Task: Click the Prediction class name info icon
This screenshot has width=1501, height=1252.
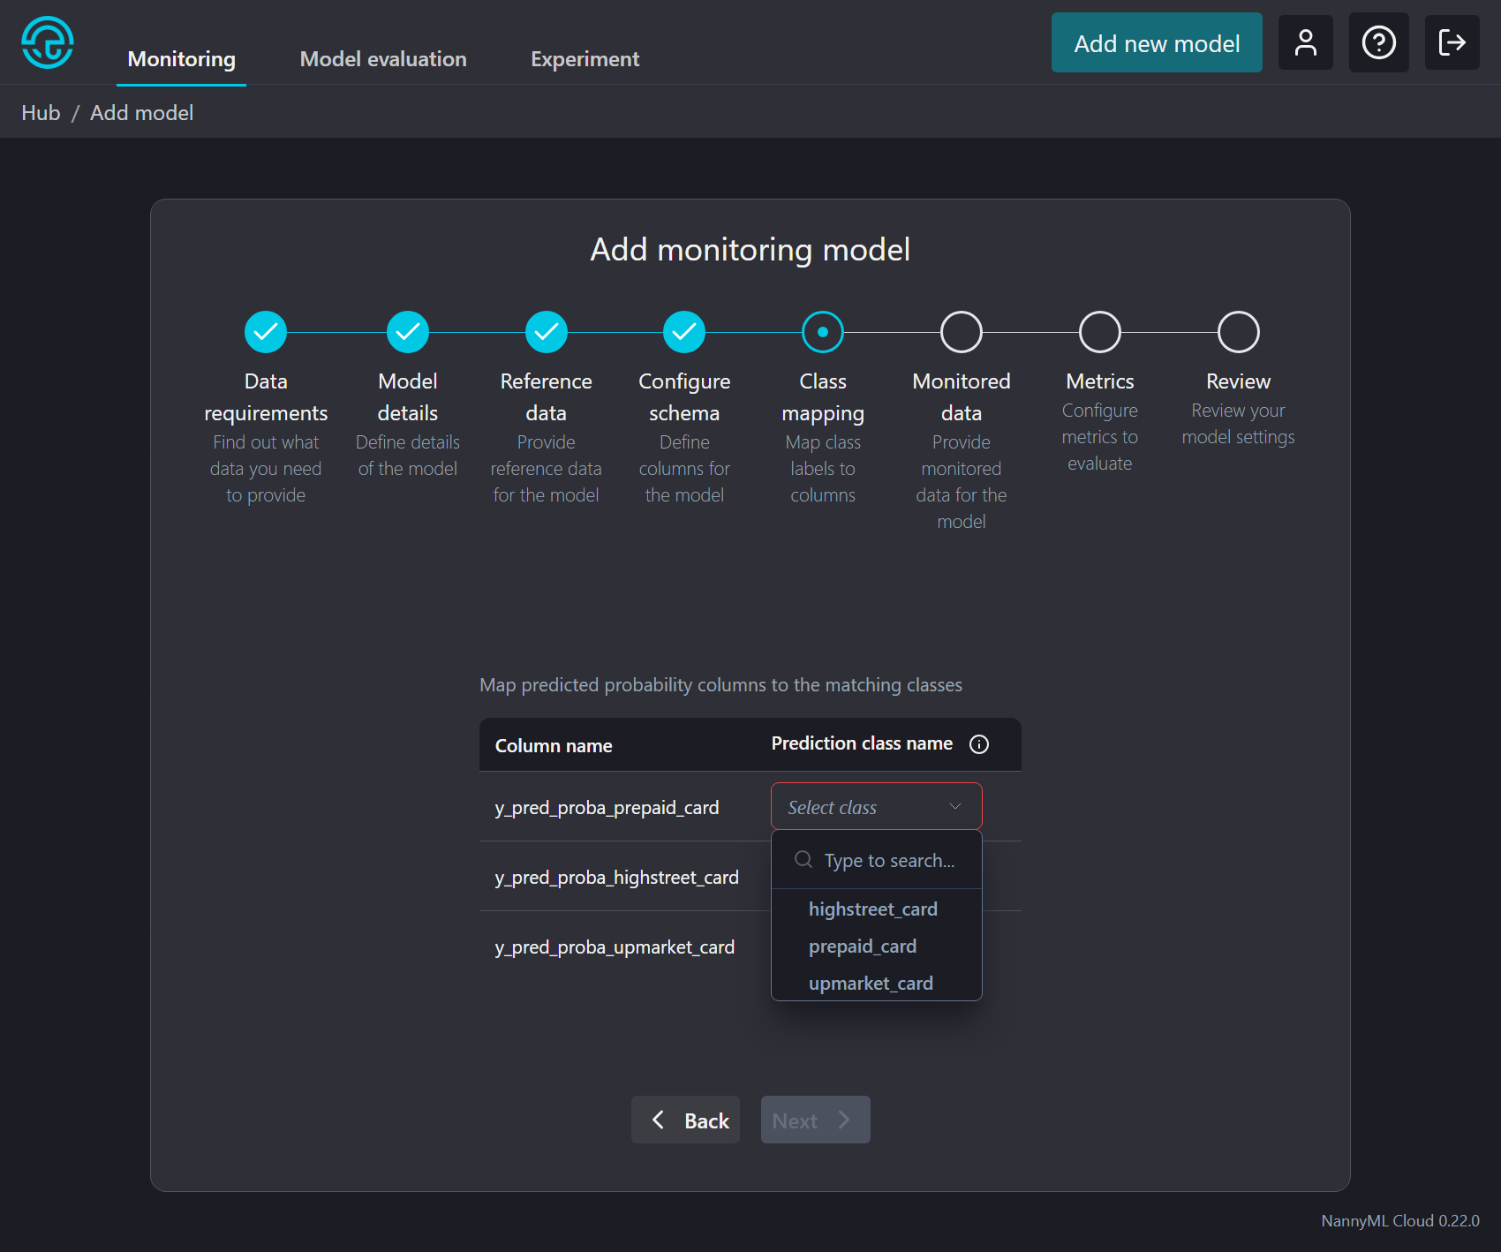Action: point(978,744)
